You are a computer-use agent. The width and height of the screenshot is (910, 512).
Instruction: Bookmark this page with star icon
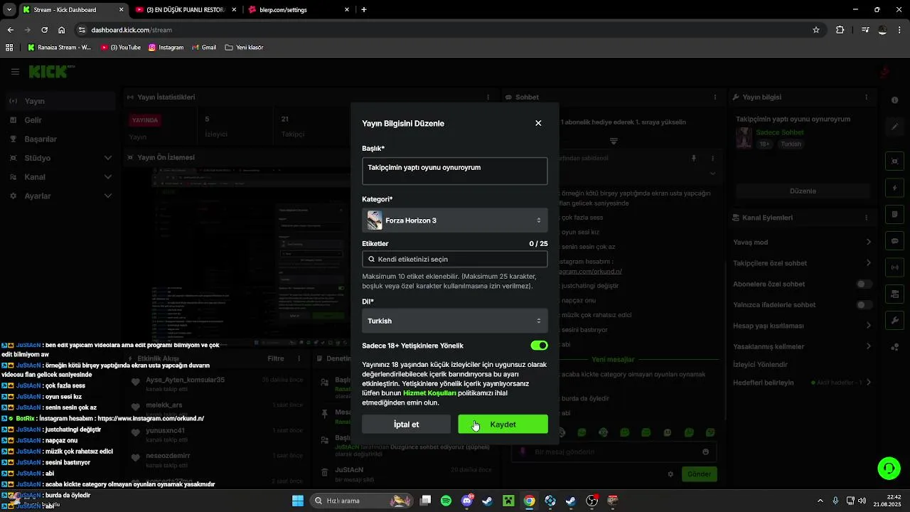point(816,30)
